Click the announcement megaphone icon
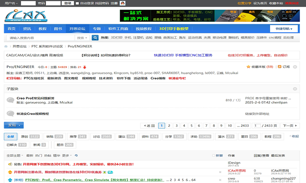This screenshot has height=183, width=306. click(10, 164)
